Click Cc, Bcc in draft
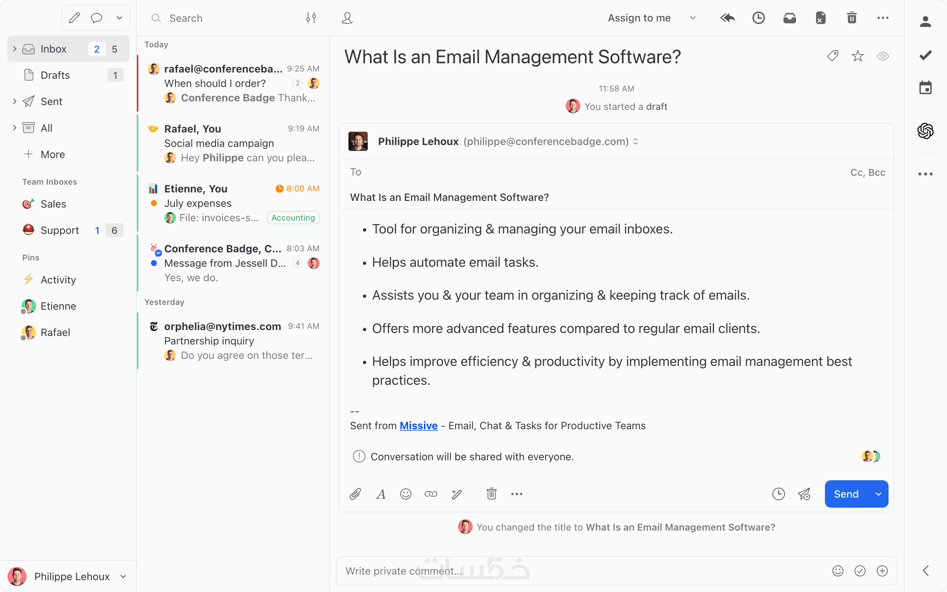The image size is (947, 592). [x=867, y=172]
